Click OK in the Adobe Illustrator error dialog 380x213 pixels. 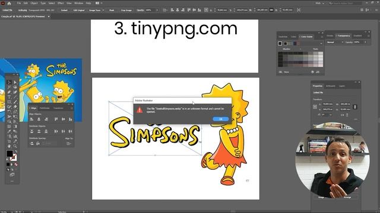(x=220, y=119)
